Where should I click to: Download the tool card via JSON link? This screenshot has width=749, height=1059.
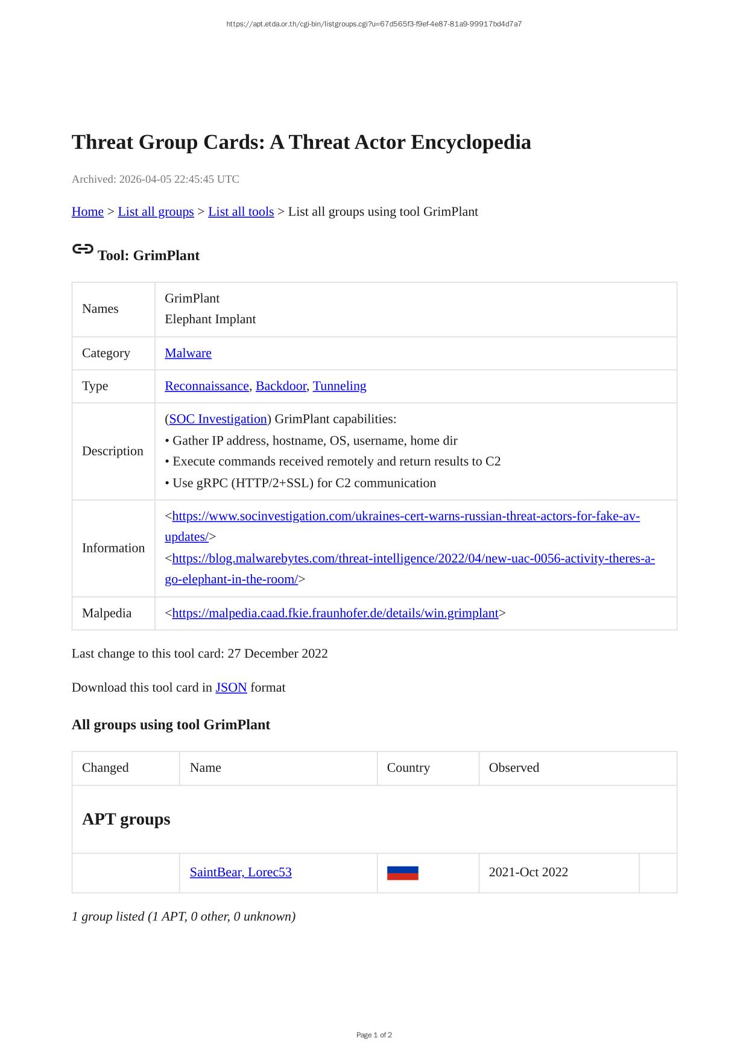pyautogui.click(x=231, y=688)
